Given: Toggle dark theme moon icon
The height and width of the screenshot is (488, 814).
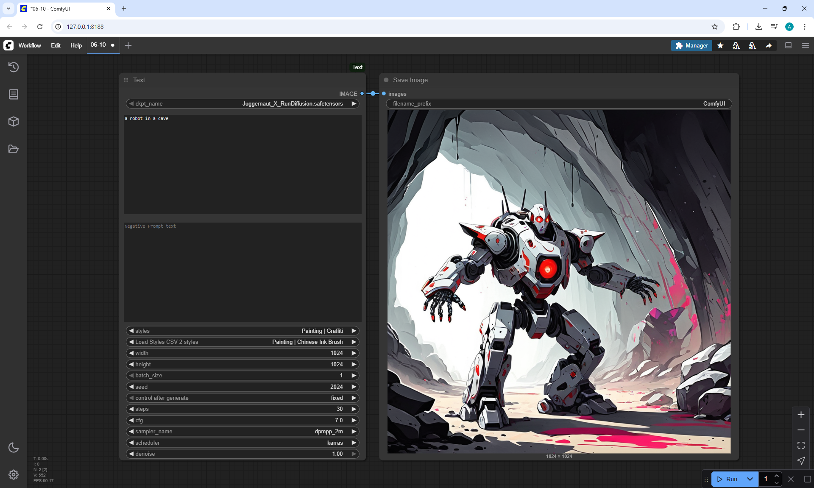Looking at the screenshot, I should [x=14, y=447].
